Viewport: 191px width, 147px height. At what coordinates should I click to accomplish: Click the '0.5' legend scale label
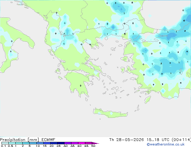11,146
